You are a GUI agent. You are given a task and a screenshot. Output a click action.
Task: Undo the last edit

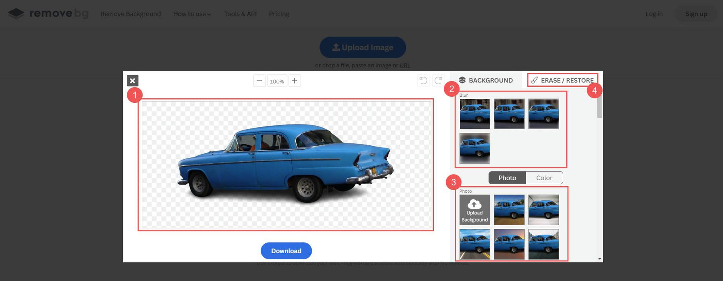click(423, 81)
